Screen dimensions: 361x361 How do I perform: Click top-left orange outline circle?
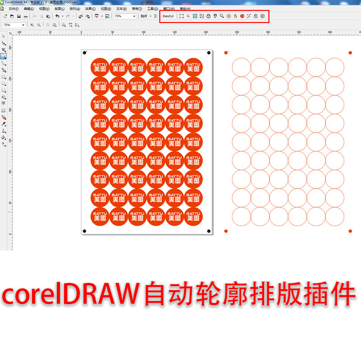(x=241, y=67)
